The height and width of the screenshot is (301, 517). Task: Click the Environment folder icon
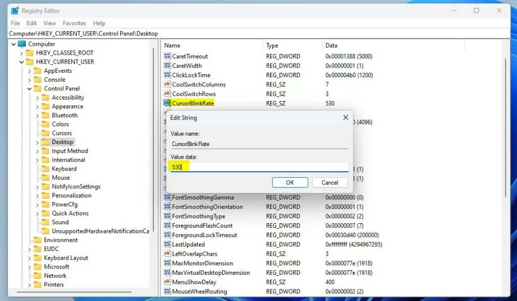[x=38, y=240]
